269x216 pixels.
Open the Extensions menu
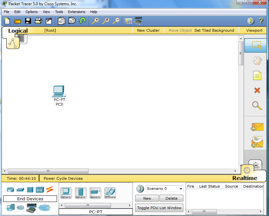coord(77,12)
